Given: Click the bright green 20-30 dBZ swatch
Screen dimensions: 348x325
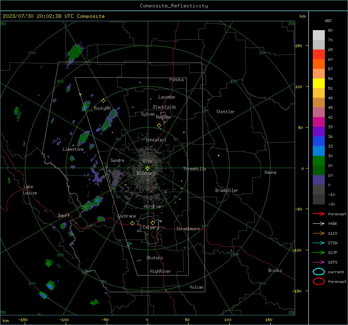Looking at the screenshot, I should click(319, 160).
